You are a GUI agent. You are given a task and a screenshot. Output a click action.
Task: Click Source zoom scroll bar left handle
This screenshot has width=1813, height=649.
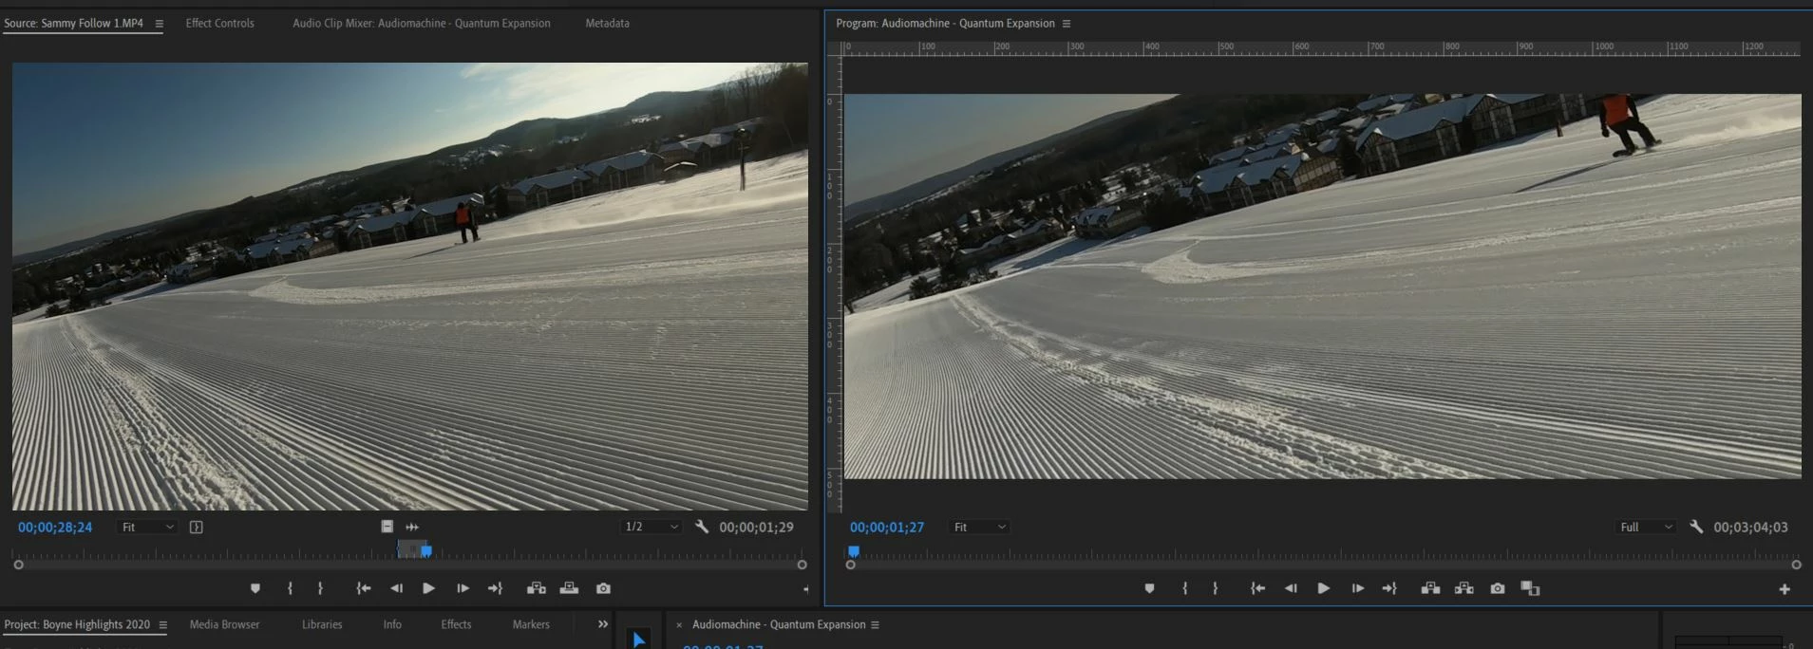tap(18, 565)
